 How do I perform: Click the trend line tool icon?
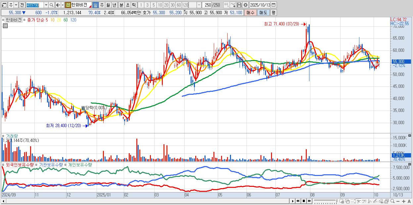[x=364, y=201]
